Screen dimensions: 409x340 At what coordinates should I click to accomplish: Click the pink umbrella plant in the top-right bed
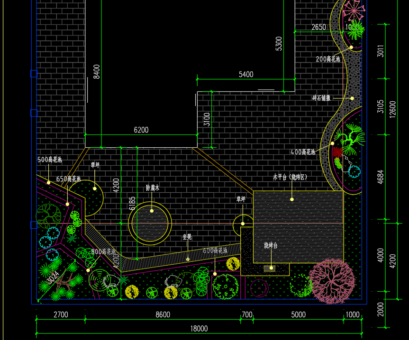354,10
